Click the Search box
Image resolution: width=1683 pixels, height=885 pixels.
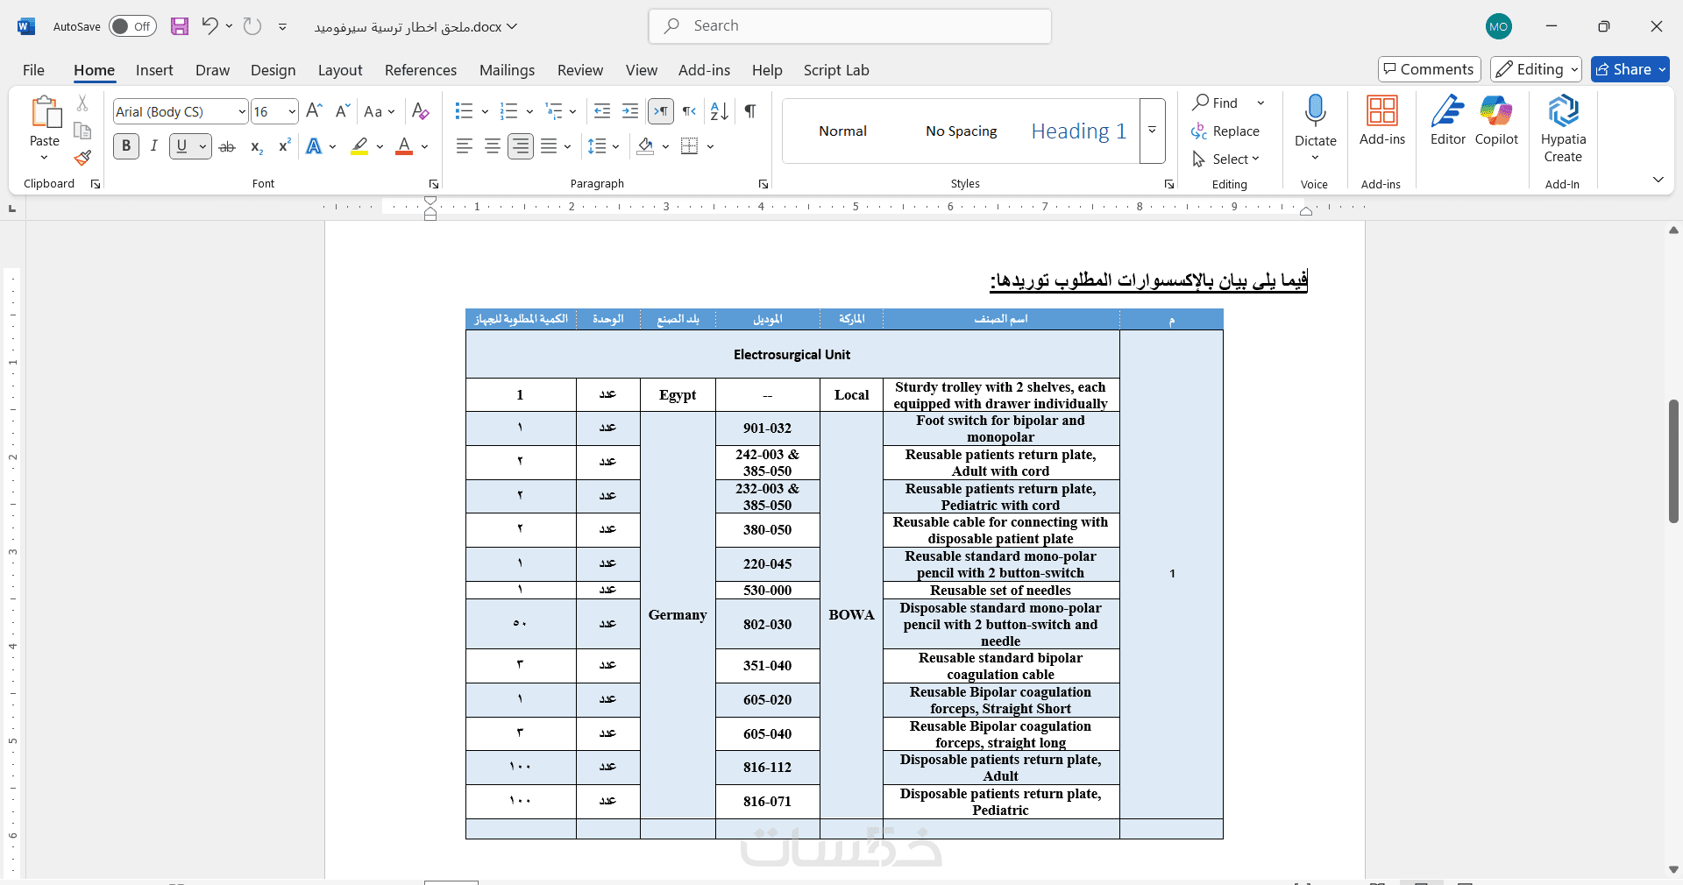(x=850, y=26)
